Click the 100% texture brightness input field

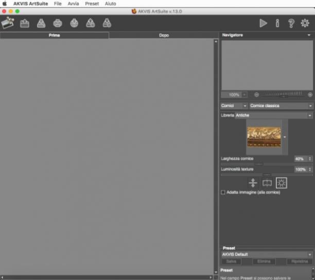(301, 169)
